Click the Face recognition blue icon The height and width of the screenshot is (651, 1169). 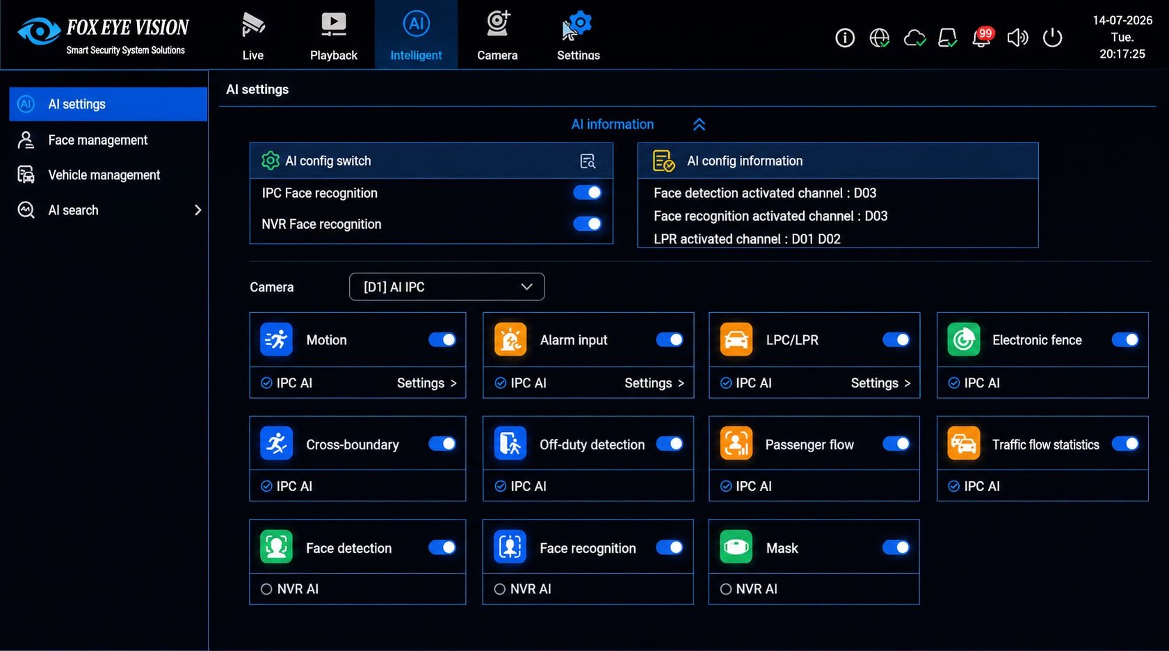pos(510,547)
